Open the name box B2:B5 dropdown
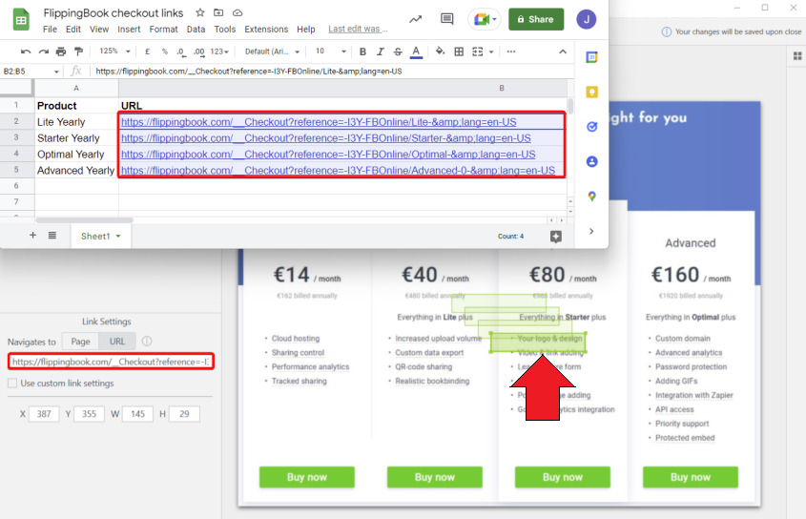This screenshot has width=806, height=519. 56,72
